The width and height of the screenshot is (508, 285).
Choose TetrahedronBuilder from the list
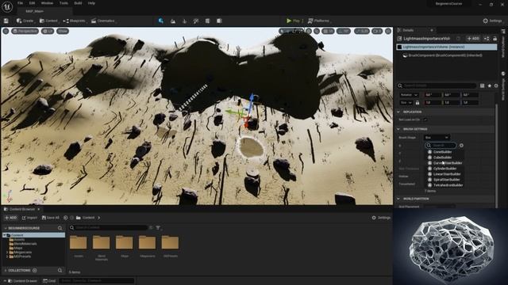(x=448, y=185)
